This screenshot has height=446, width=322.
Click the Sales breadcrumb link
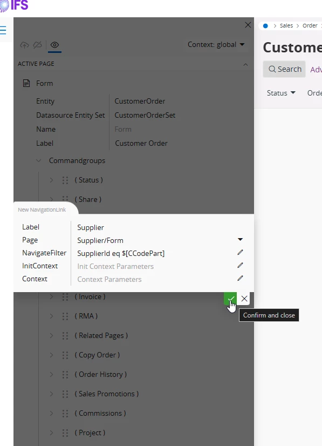coord(286,25)
